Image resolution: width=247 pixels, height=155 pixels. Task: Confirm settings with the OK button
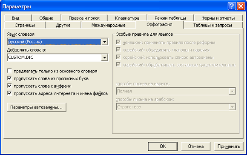[x=163, y=146]
